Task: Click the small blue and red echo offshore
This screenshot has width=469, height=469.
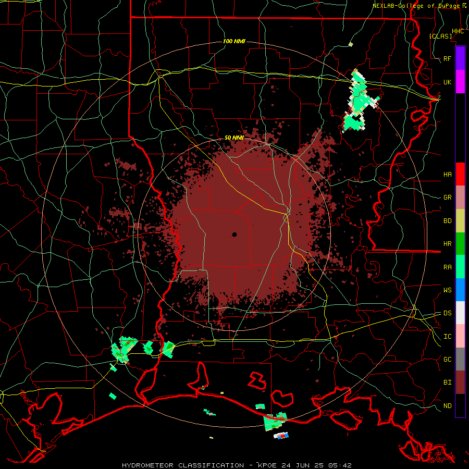Action: [281, 436]
